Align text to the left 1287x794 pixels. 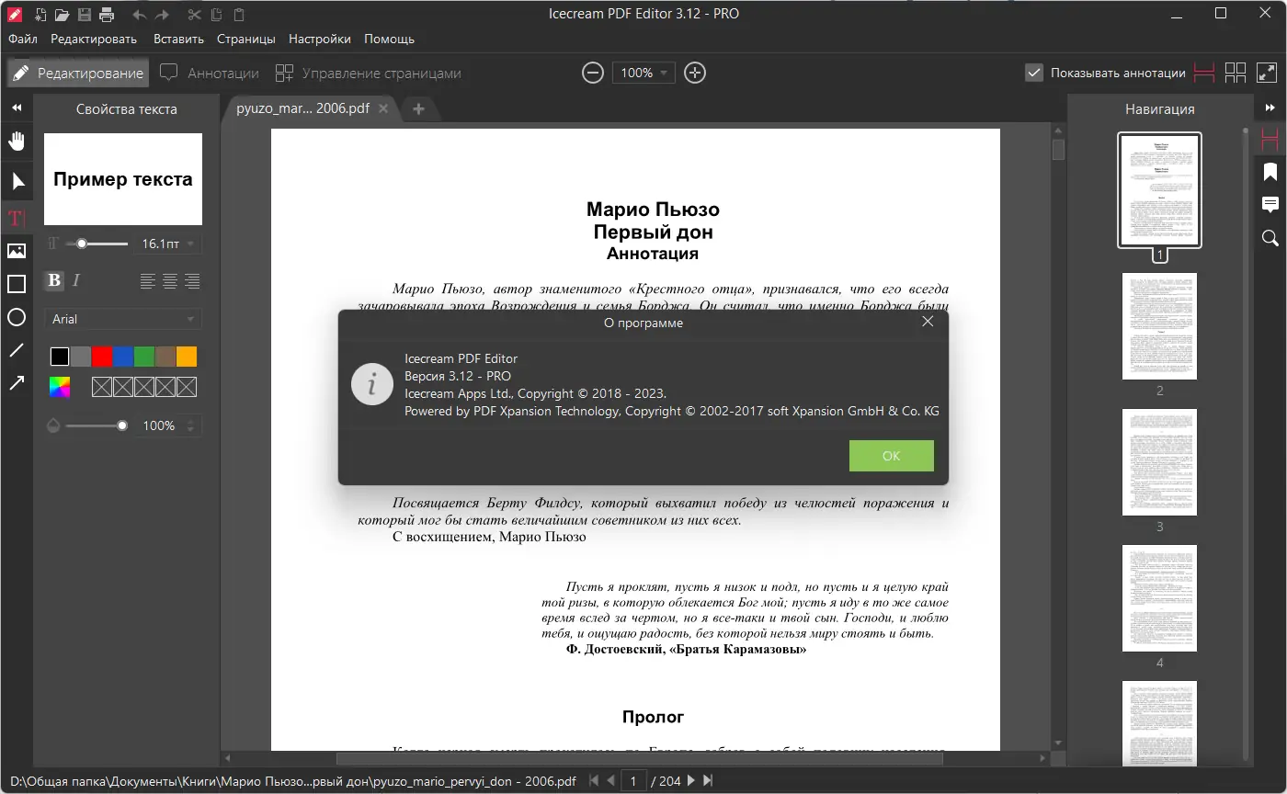(x=148, y=281)
